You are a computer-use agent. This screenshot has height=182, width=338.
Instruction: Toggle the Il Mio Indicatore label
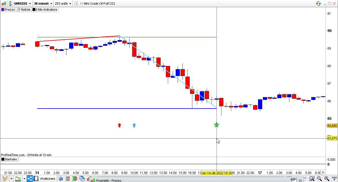(45, 10)
